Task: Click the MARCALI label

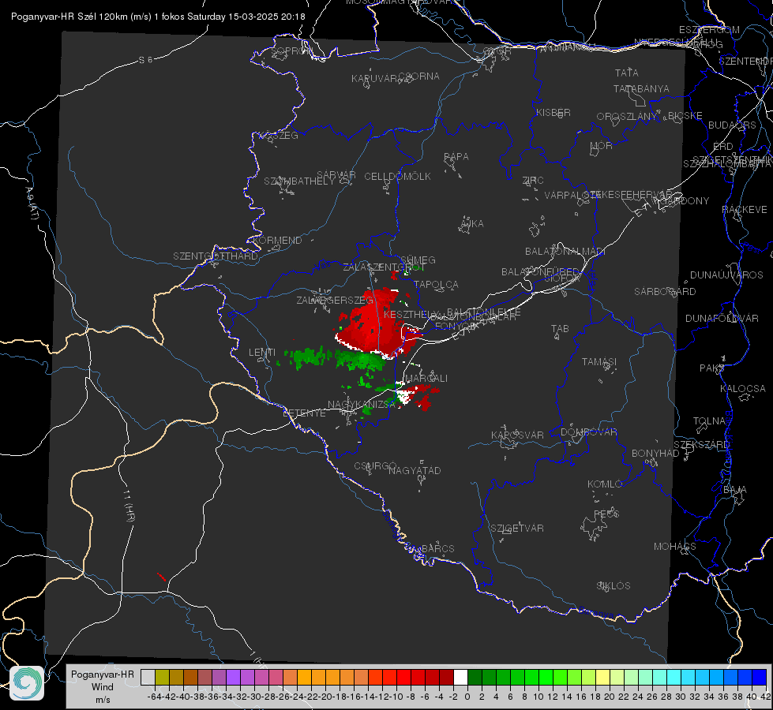Action: tap(426, 379)
